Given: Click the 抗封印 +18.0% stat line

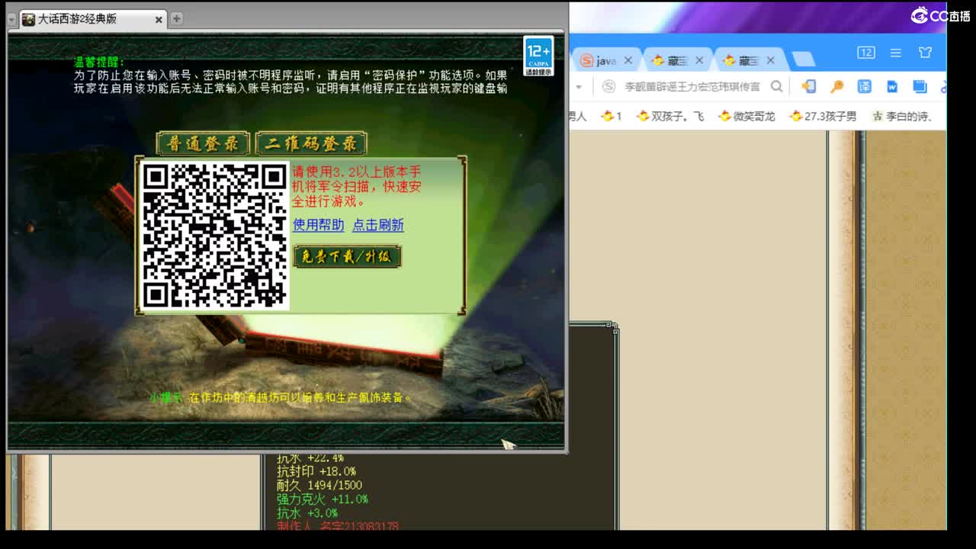Looking at the screenshot, I should coord(316,472).
